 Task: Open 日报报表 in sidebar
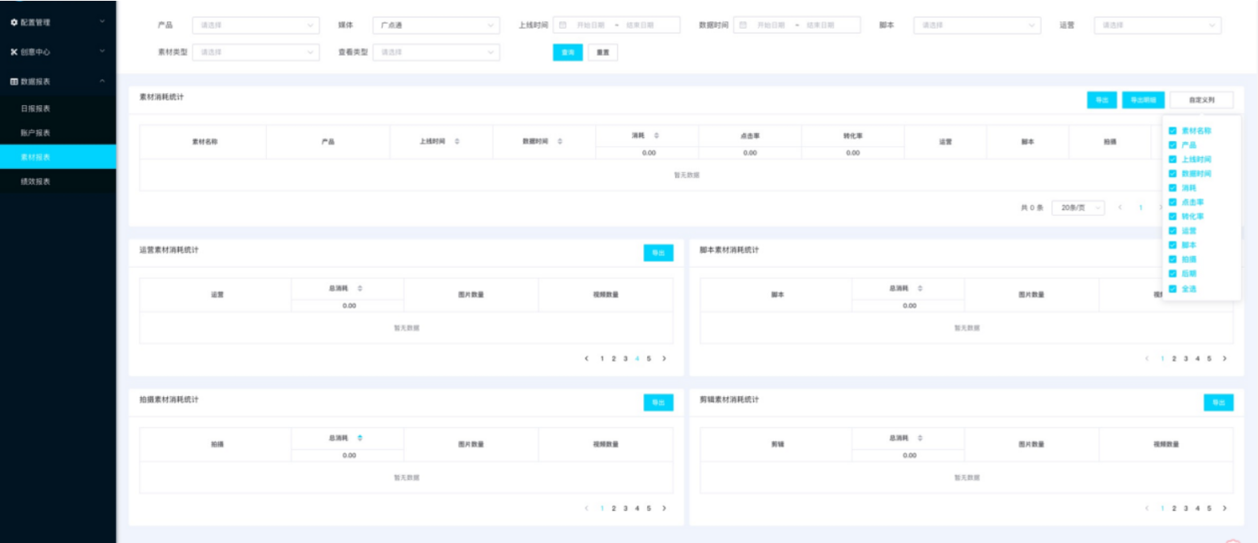[58, 108]
